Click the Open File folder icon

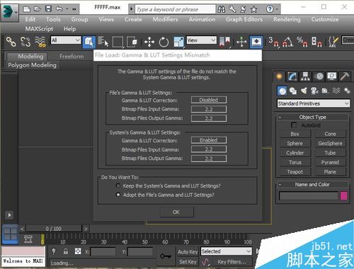tap(38, 9)
